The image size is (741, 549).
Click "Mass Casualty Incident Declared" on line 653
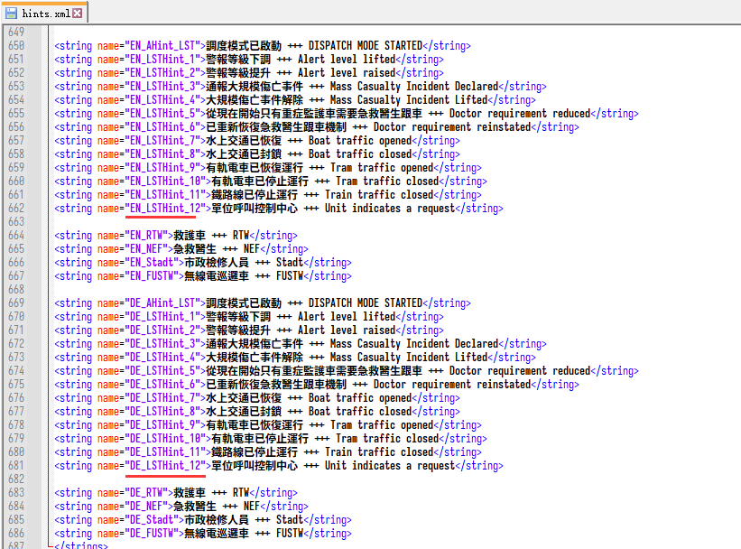(x=414, y=87)
